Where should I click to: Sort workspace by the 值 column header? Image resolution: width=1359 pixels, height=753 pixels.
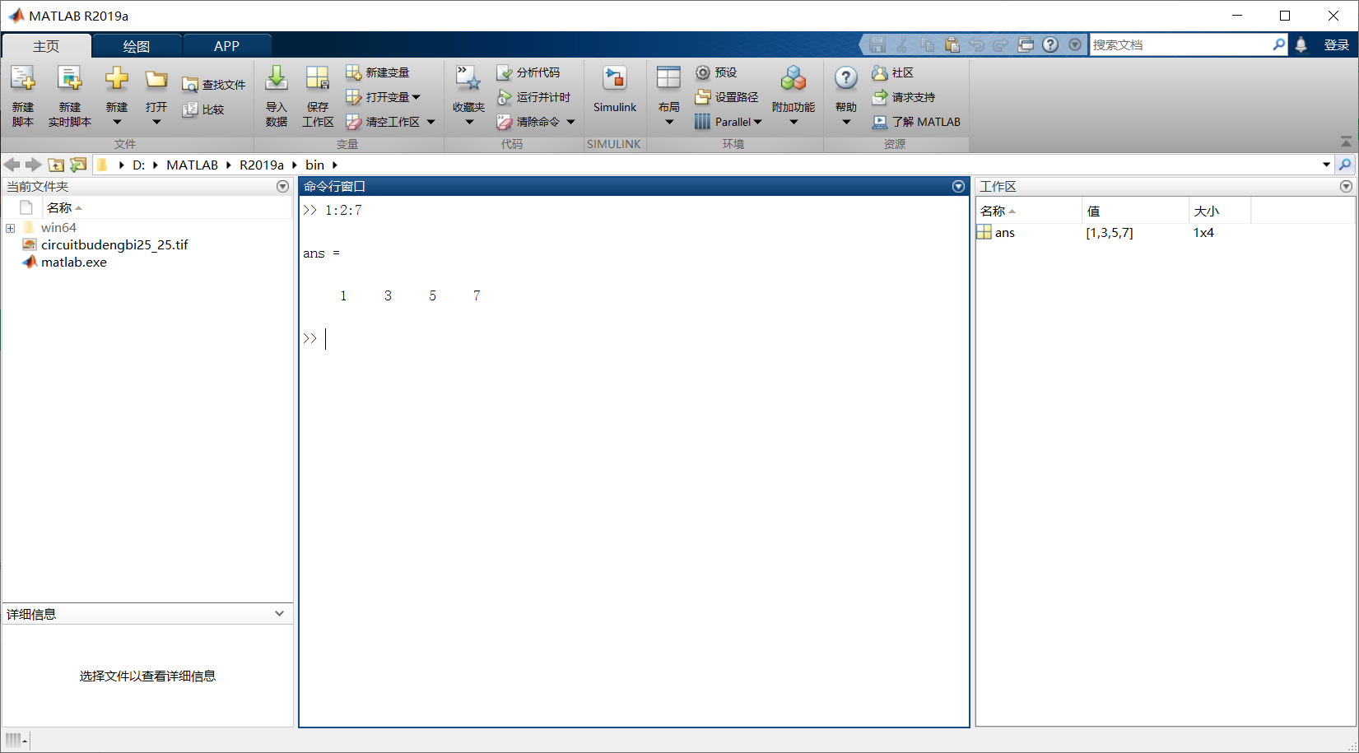pos(1135,211)
